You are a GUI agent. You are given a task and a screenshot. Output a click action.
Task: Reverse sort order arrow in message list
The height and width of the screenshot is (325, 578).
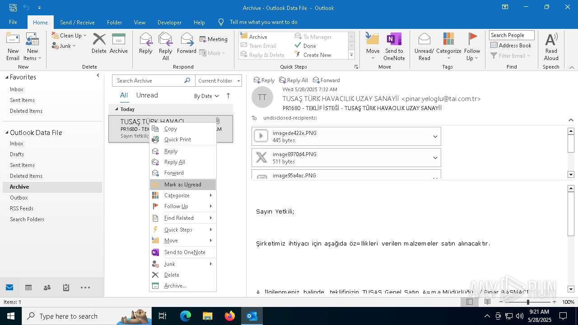[228, 96]
